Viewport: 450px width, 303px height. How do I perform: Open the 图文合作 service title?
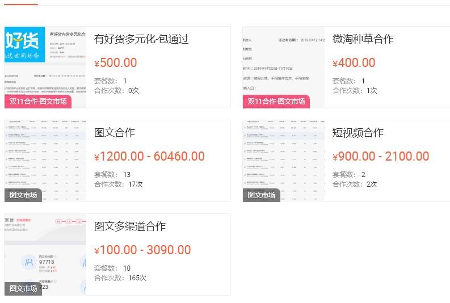coord(115,133)
